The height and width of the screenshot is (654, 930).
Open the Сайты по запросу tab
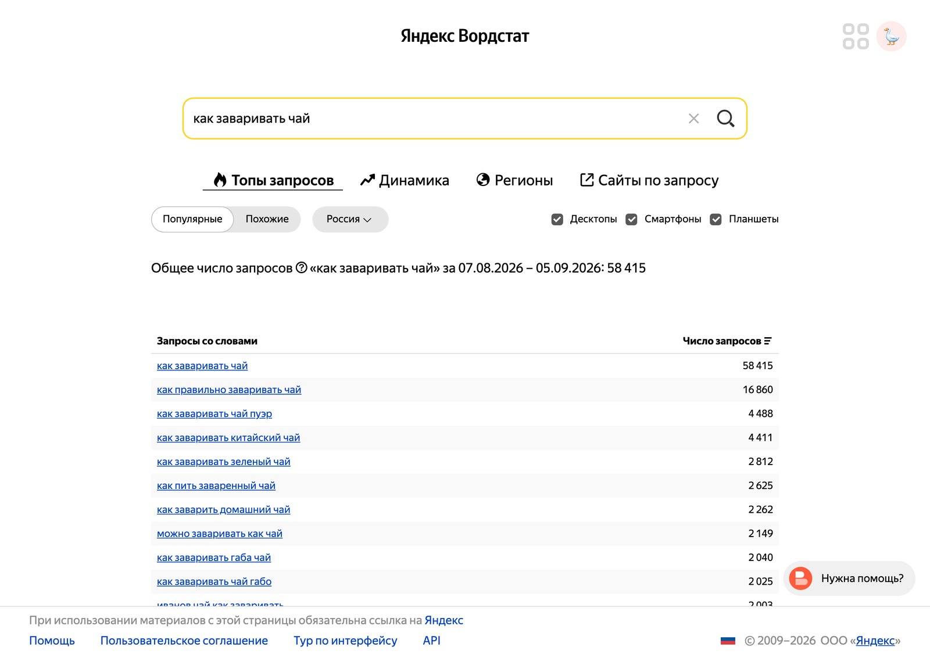click(x=649, y=180)
